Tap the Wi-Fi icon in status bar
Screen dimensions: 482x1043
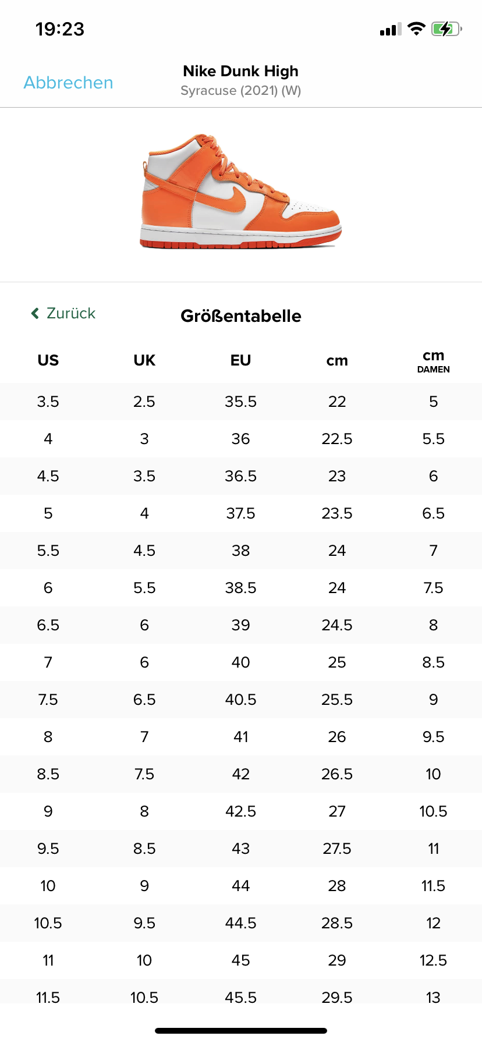(x=417, y=29)
